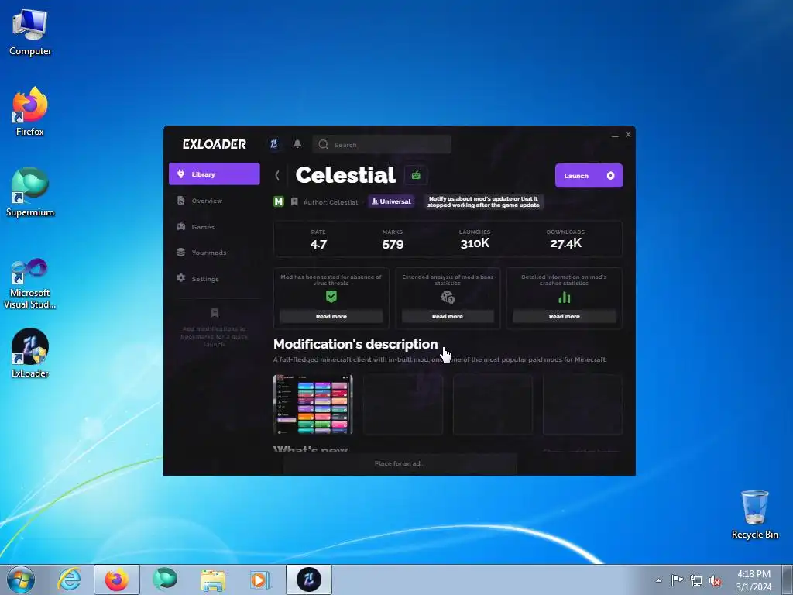
Task: Click the bookmarks placeholder icon in the sidebar
Action: click(215, 313)
